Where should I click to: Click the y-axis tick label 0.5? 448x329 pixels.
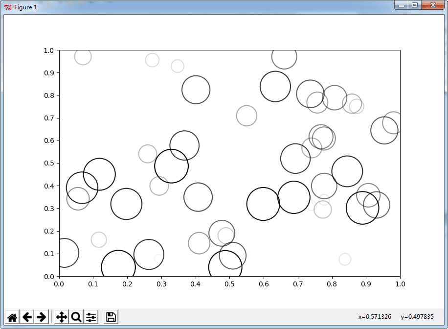click(49, 163)
